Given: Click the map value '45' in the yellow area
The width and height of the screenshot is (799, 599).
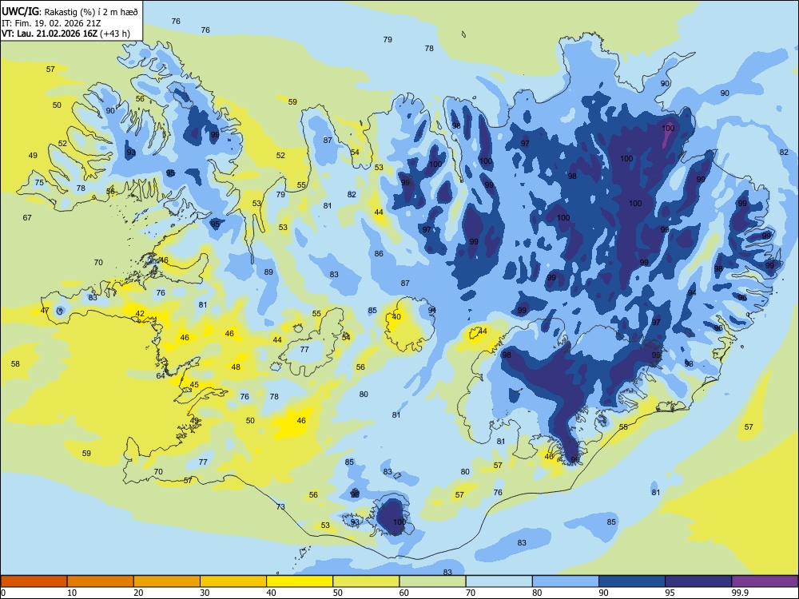Looking at the screenshot, I should [x=194, y=385].
